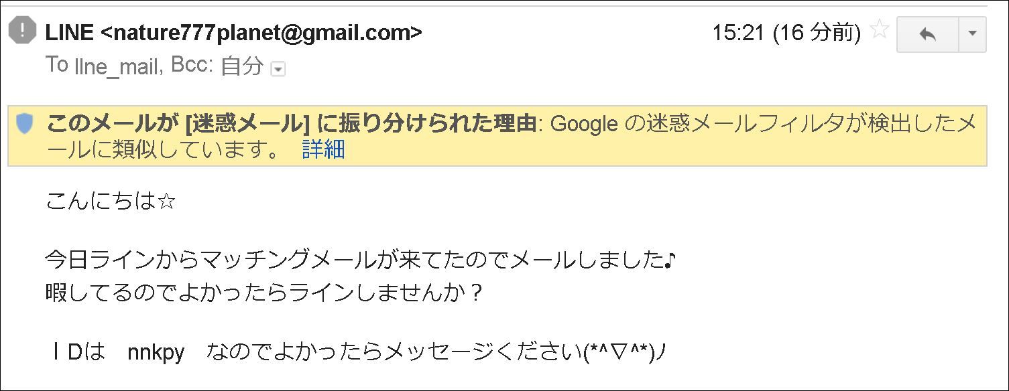1009x391 pixels.
Task: Click the ID text nnkpy
Action: tap(156, 352)
